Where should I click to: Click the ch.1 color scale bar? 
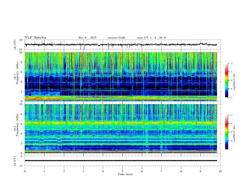226,80
